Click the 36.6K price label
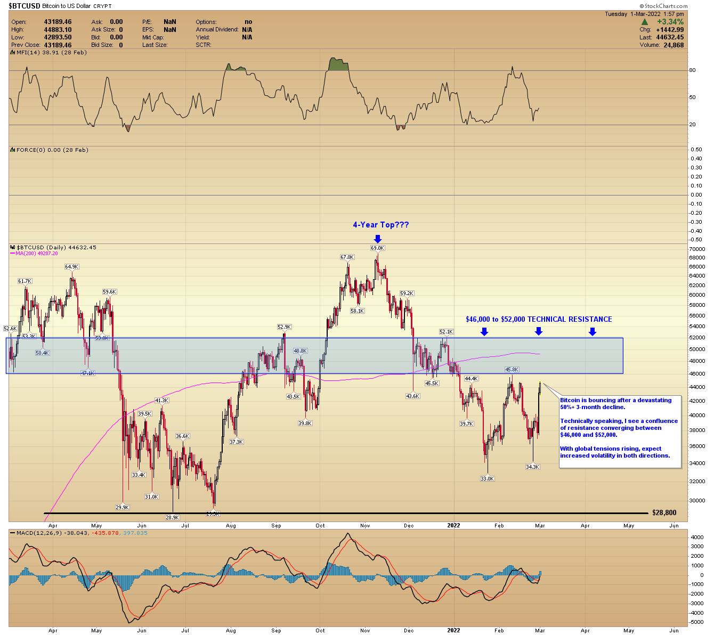The image size is (714, 635). coord(182,436)
